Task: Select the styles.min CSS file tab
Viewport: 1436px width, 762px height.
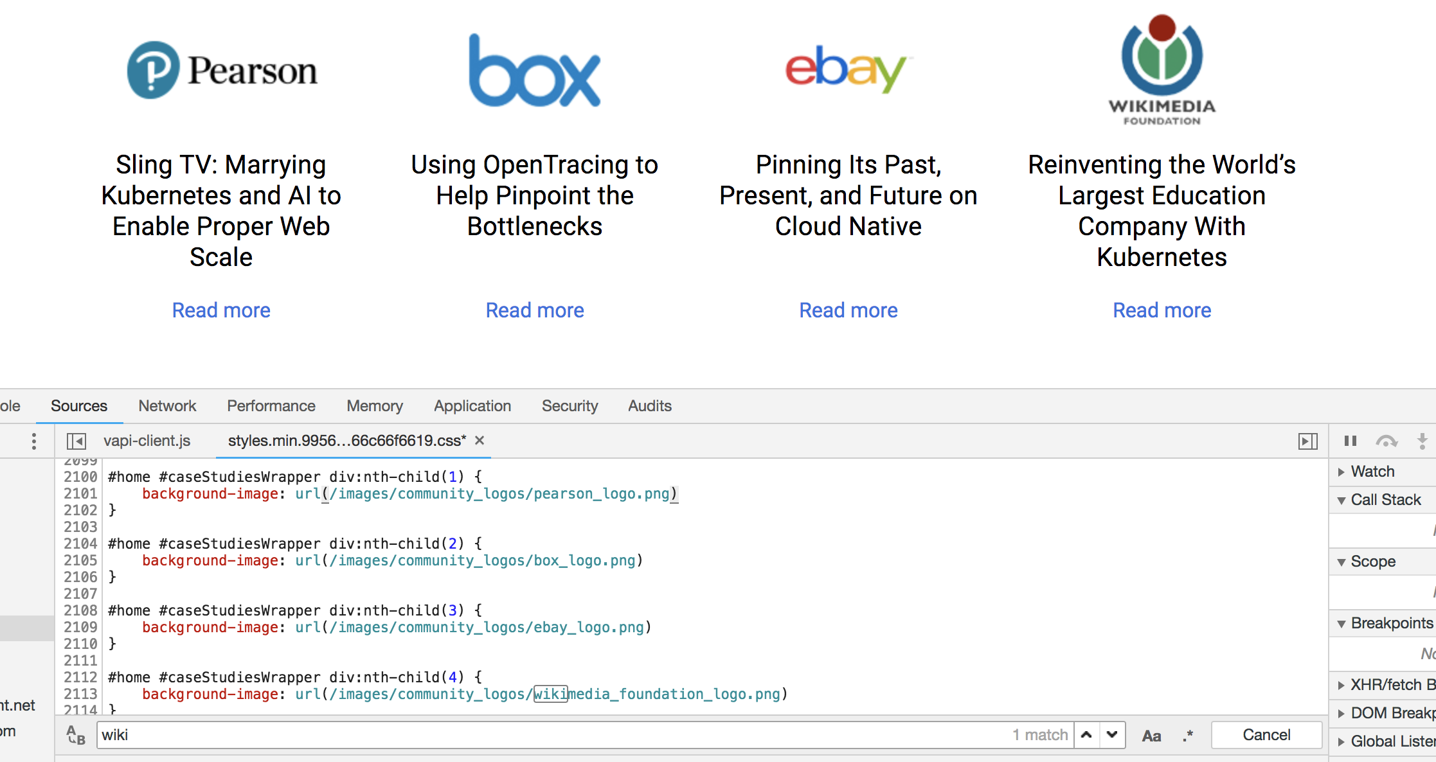Action: click(x=347, y=441)
